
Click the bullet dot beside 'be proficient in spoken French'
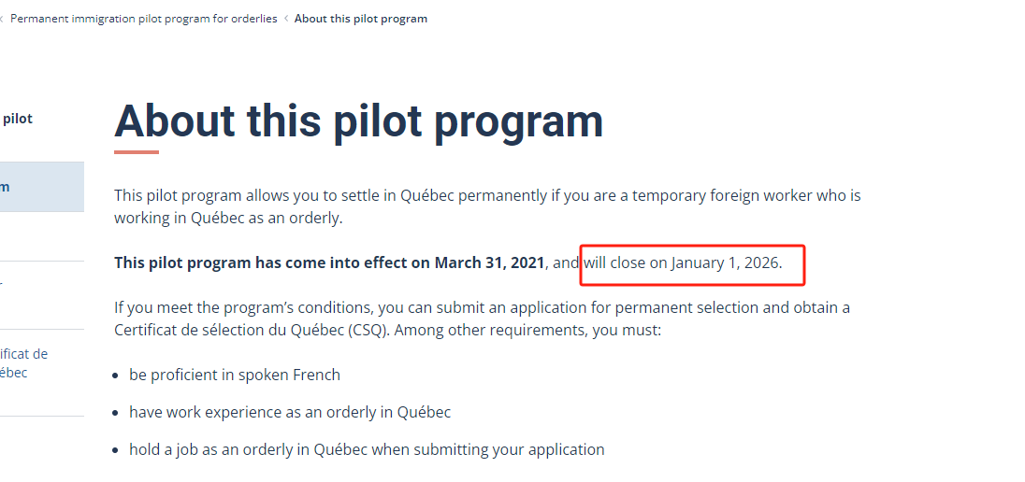[x=119, y=376]
